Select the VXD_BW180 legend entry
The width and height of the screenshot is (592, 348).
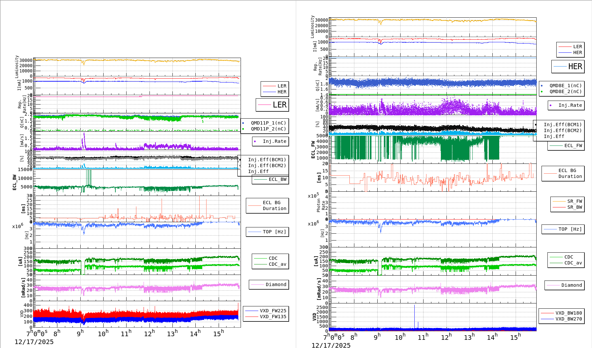tap(568, 313)
